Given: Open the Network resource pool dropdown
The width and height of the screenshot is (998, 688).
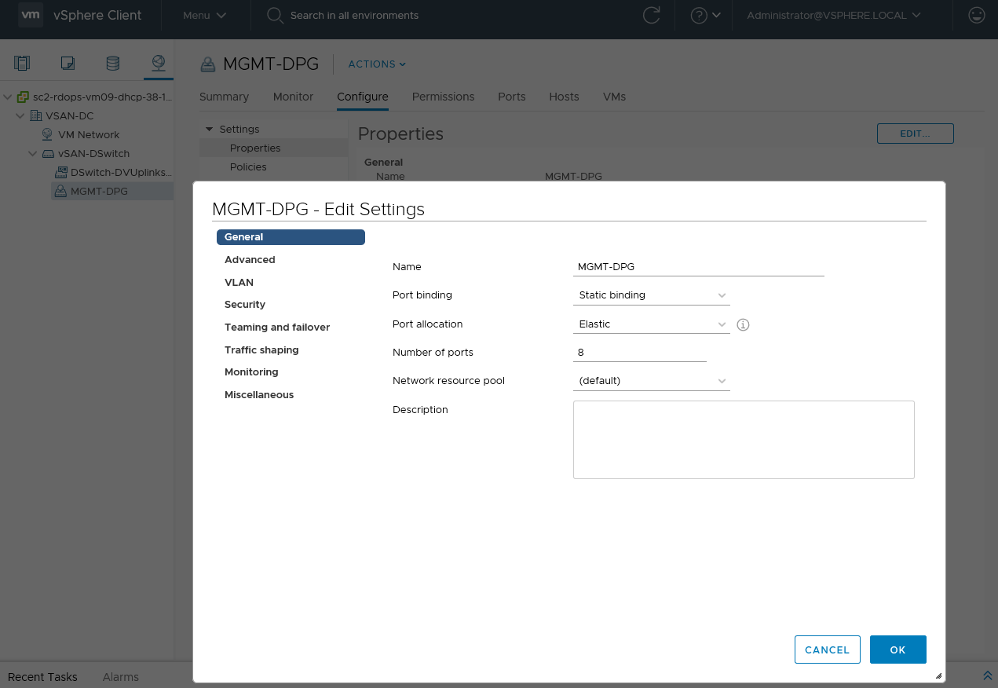Looking at the screenshot, I should (x=651, y=381).
